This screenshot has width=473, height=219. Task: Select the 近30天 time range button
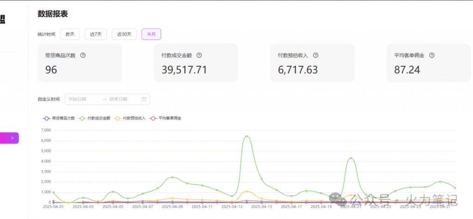coord(124,34)
